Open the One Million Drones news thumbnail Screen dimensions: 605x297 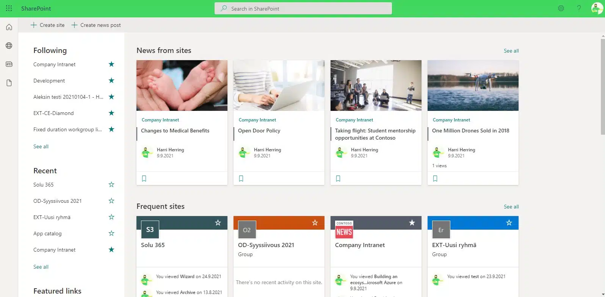point(473,86)
